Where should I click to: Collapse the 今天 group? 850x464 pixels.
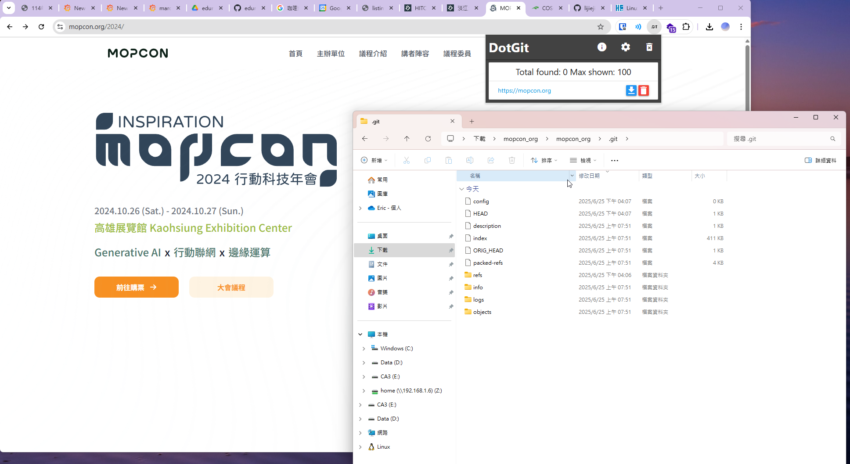coord(461,189)
